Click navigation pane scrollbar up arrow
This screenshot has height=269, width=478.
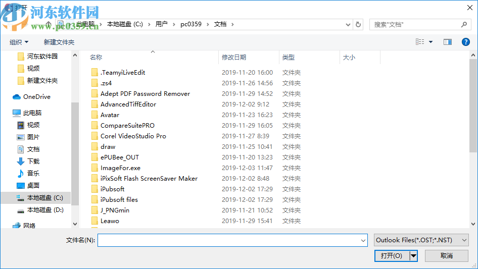(x=75, y=56)
